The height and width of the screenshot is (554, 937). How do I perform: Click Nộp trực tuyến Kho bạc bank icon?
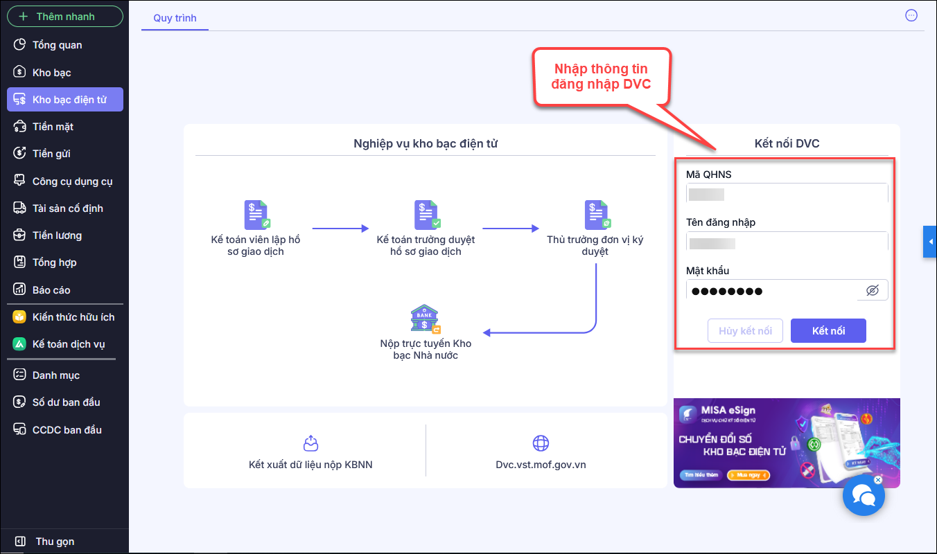tap(426, 320)
